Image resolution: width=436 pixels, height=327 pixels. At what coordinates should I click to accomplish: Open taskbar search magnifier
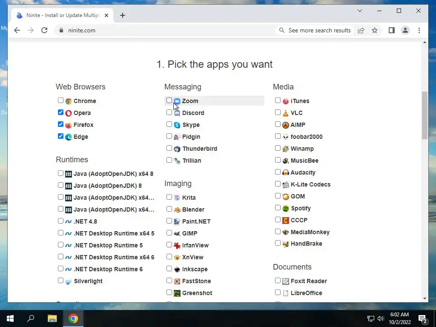(x=31, y=318)
